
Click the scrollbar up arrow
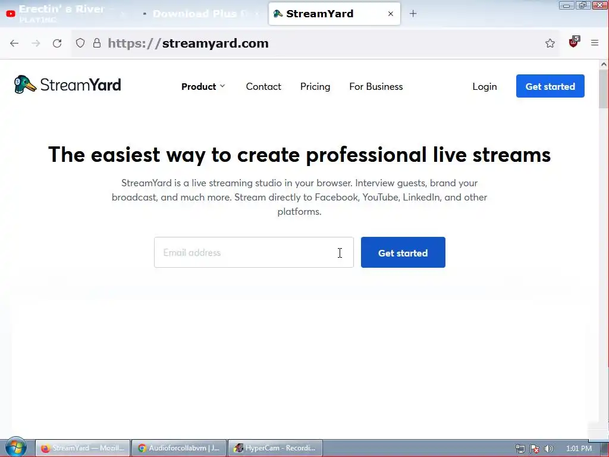click(604, 64)
